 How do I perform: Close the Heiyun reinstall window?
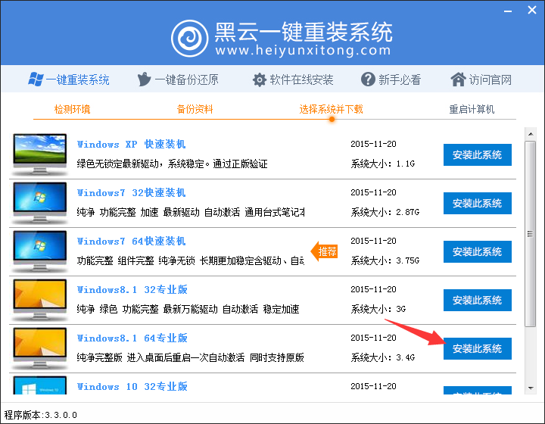[532, 10]
